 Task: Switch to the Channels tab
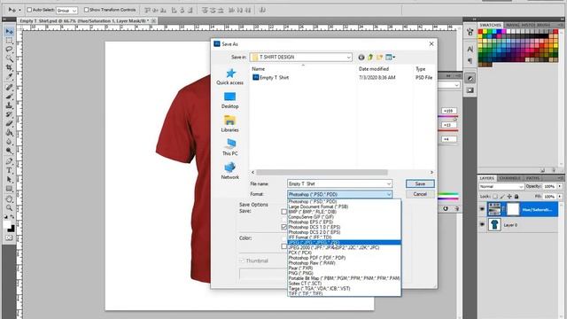pos(509,178)
